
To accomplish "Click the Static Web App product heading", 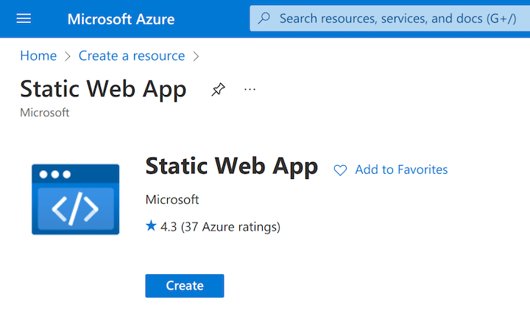I will click(231, 166).
